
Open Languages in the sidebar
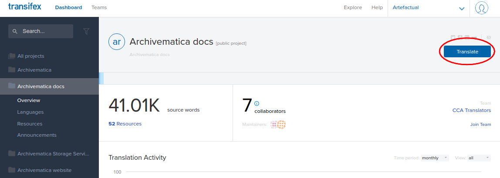point(30,112)
